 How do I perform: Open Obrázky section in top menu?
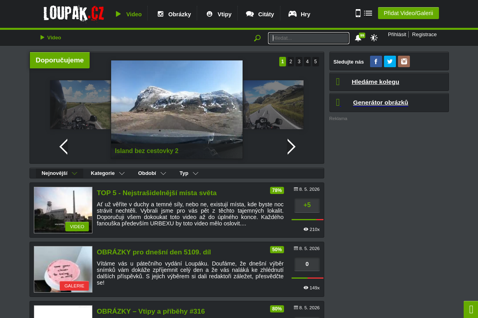[180, 14]
